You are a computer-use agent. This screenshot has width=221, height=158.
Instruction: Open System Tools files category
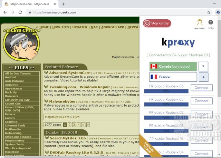point(15,144)
